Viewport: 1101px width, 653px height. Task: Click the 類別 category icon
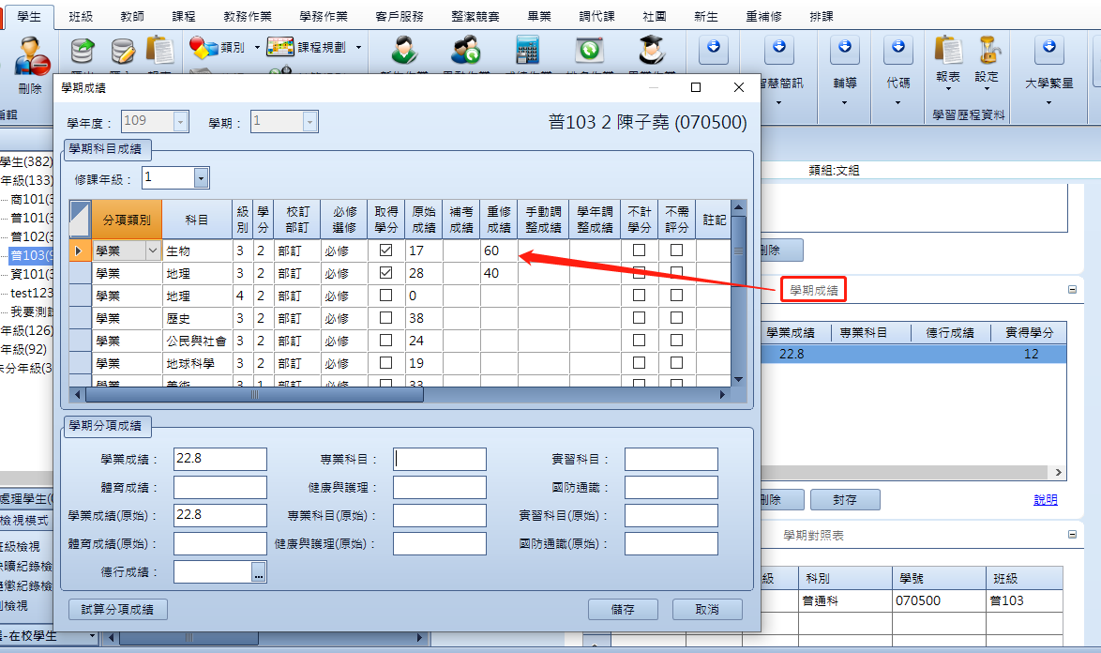point(204,47)
